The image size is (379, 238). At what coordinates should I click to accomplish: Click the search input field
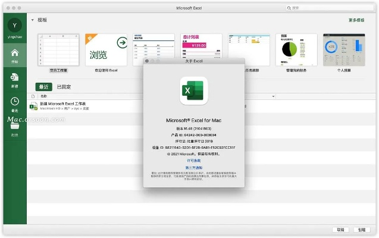point(330,8)
